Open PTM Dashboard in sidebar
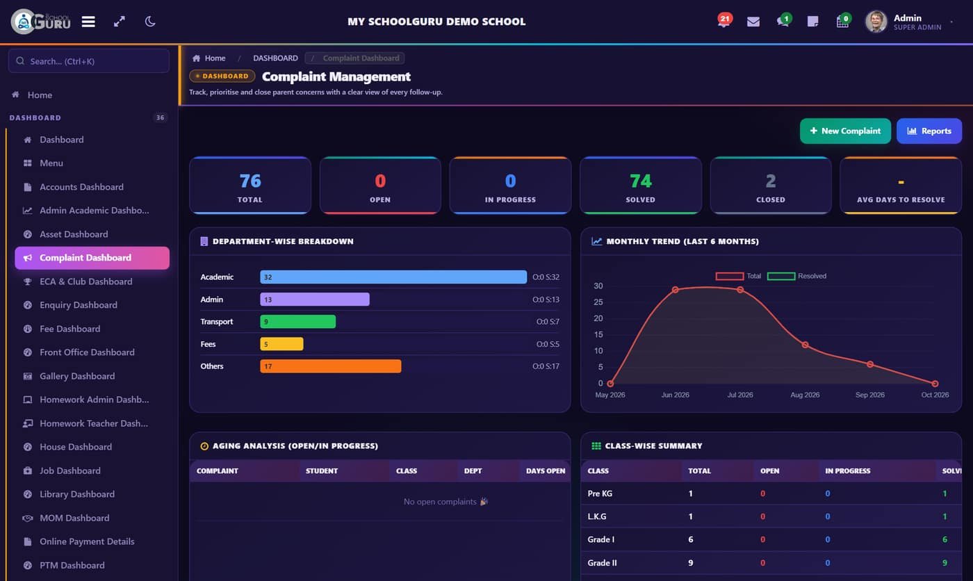Viewport: 973px width, 581px height. pos(92,565)
